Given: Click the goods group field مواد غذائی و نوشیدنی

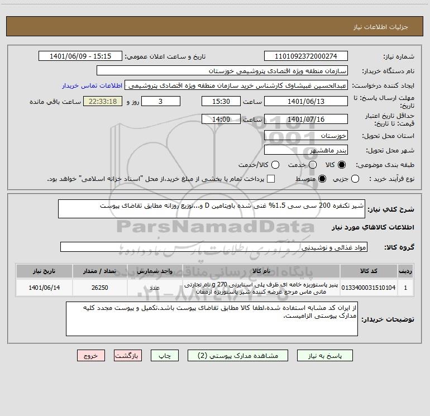Looking at the screenshot, I should click(x=214, y=247).
